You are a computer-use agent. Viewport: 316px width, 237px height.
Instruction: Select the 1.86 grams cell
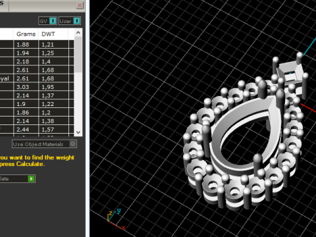(x=26, y=113)
